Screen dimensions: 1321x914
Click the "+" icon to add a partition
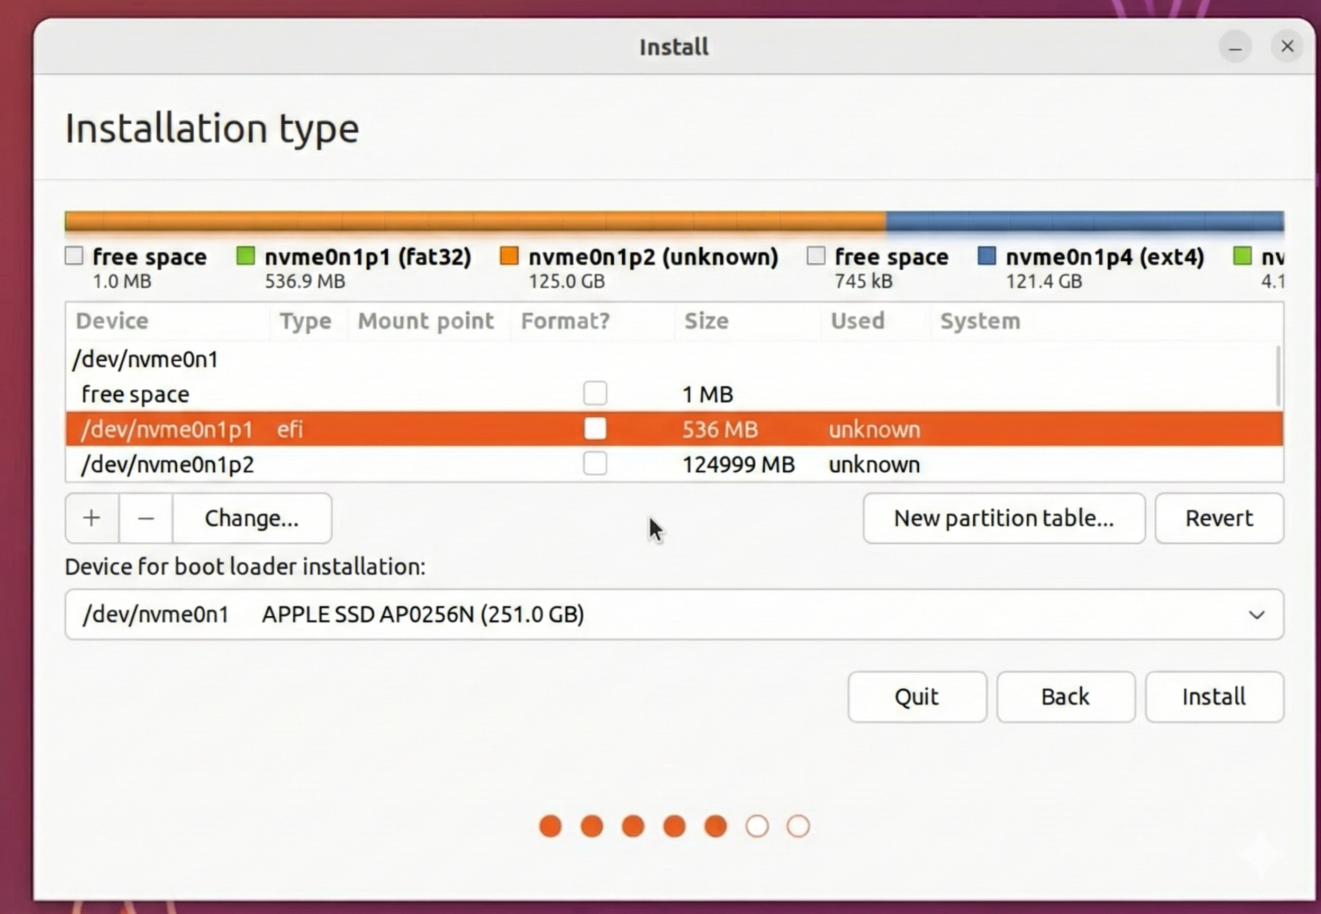coord(92,518)
